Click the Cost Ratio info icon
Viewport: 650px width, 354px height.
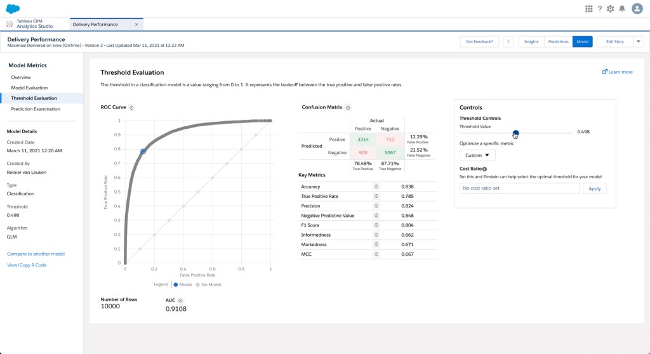484,169
